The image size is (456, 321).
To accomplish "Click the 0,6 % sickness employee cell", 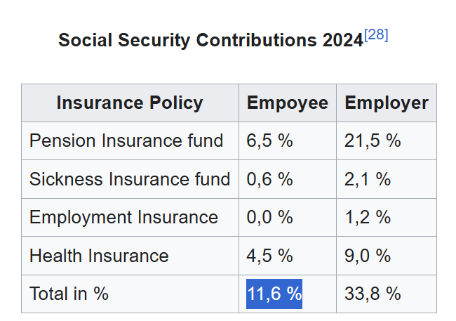I will (x=269, y=179).
